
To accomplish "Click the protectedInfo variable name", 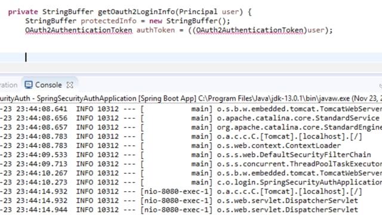I will click(109, 21).
